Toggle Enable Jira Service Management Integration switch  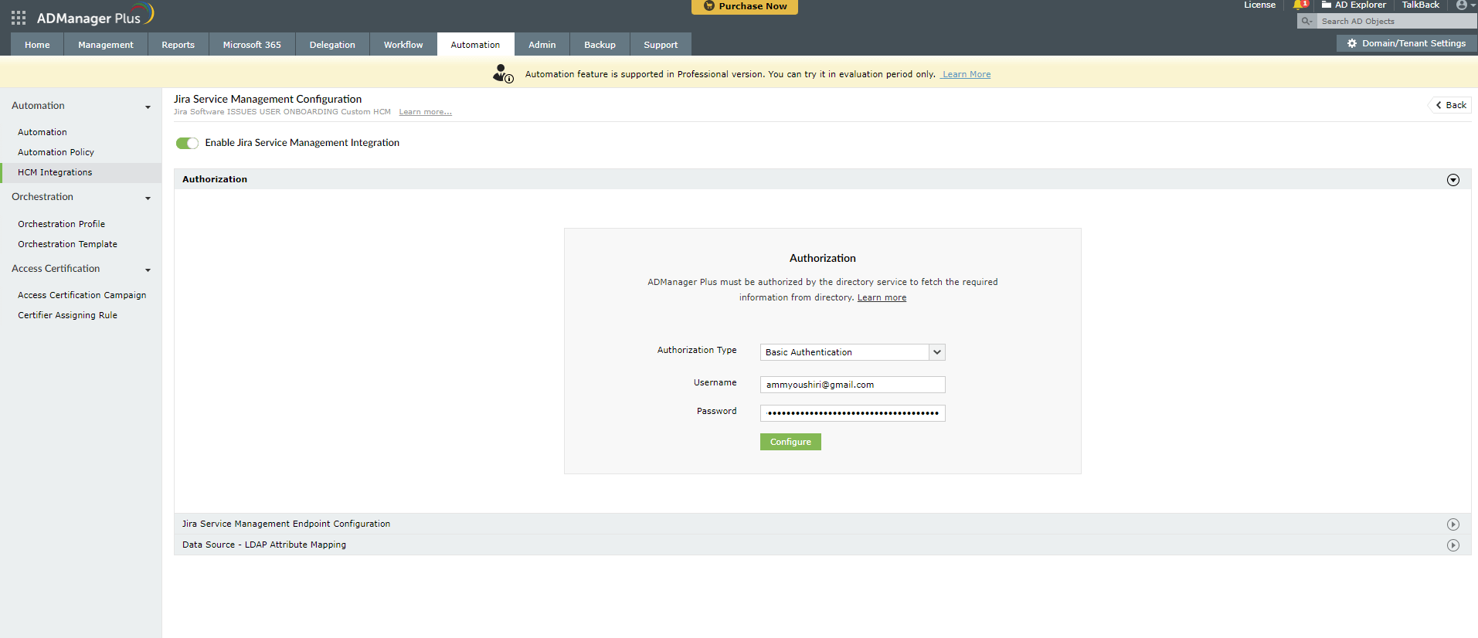[187, 143]
